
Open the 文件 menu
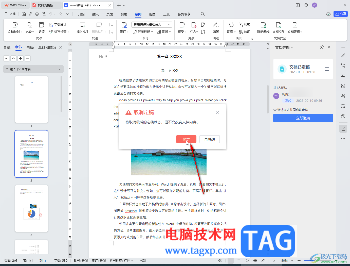tap(10, 14)
